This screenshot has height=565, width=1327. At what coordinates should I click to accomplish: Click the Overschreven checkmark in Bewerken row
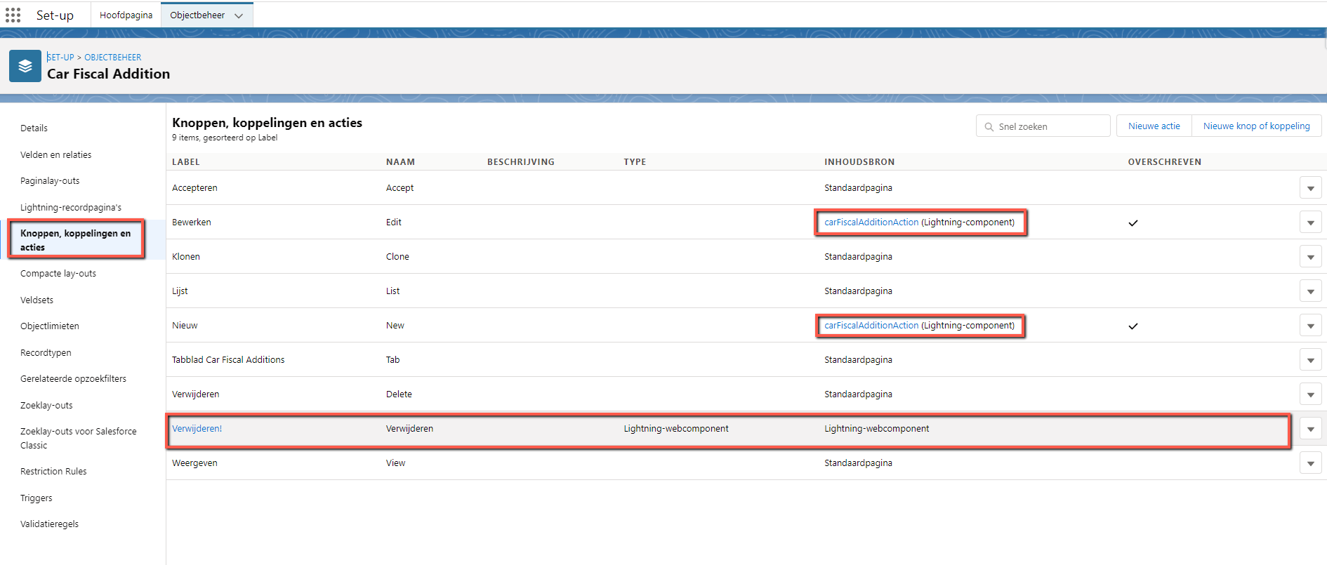coord(1133,222)
